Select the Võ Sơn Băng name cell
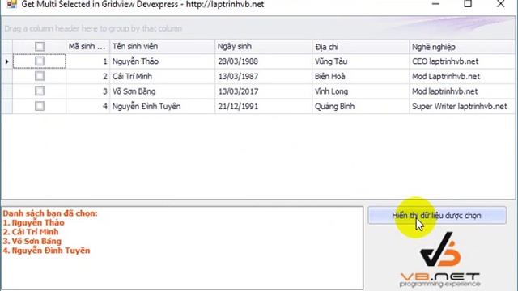Image resolution: width=518 pixels, height=291 pixels. 162,91
